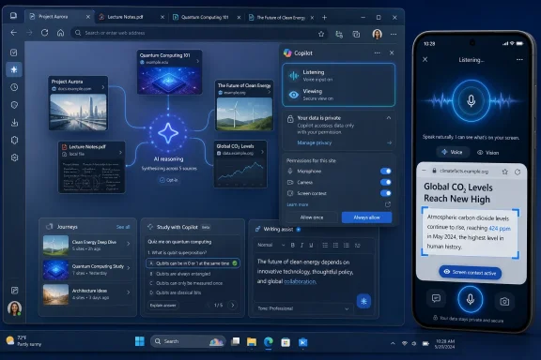This screenshot has width=541, height=360.
Task: Click the Allow once button
Action: [312, 217]
